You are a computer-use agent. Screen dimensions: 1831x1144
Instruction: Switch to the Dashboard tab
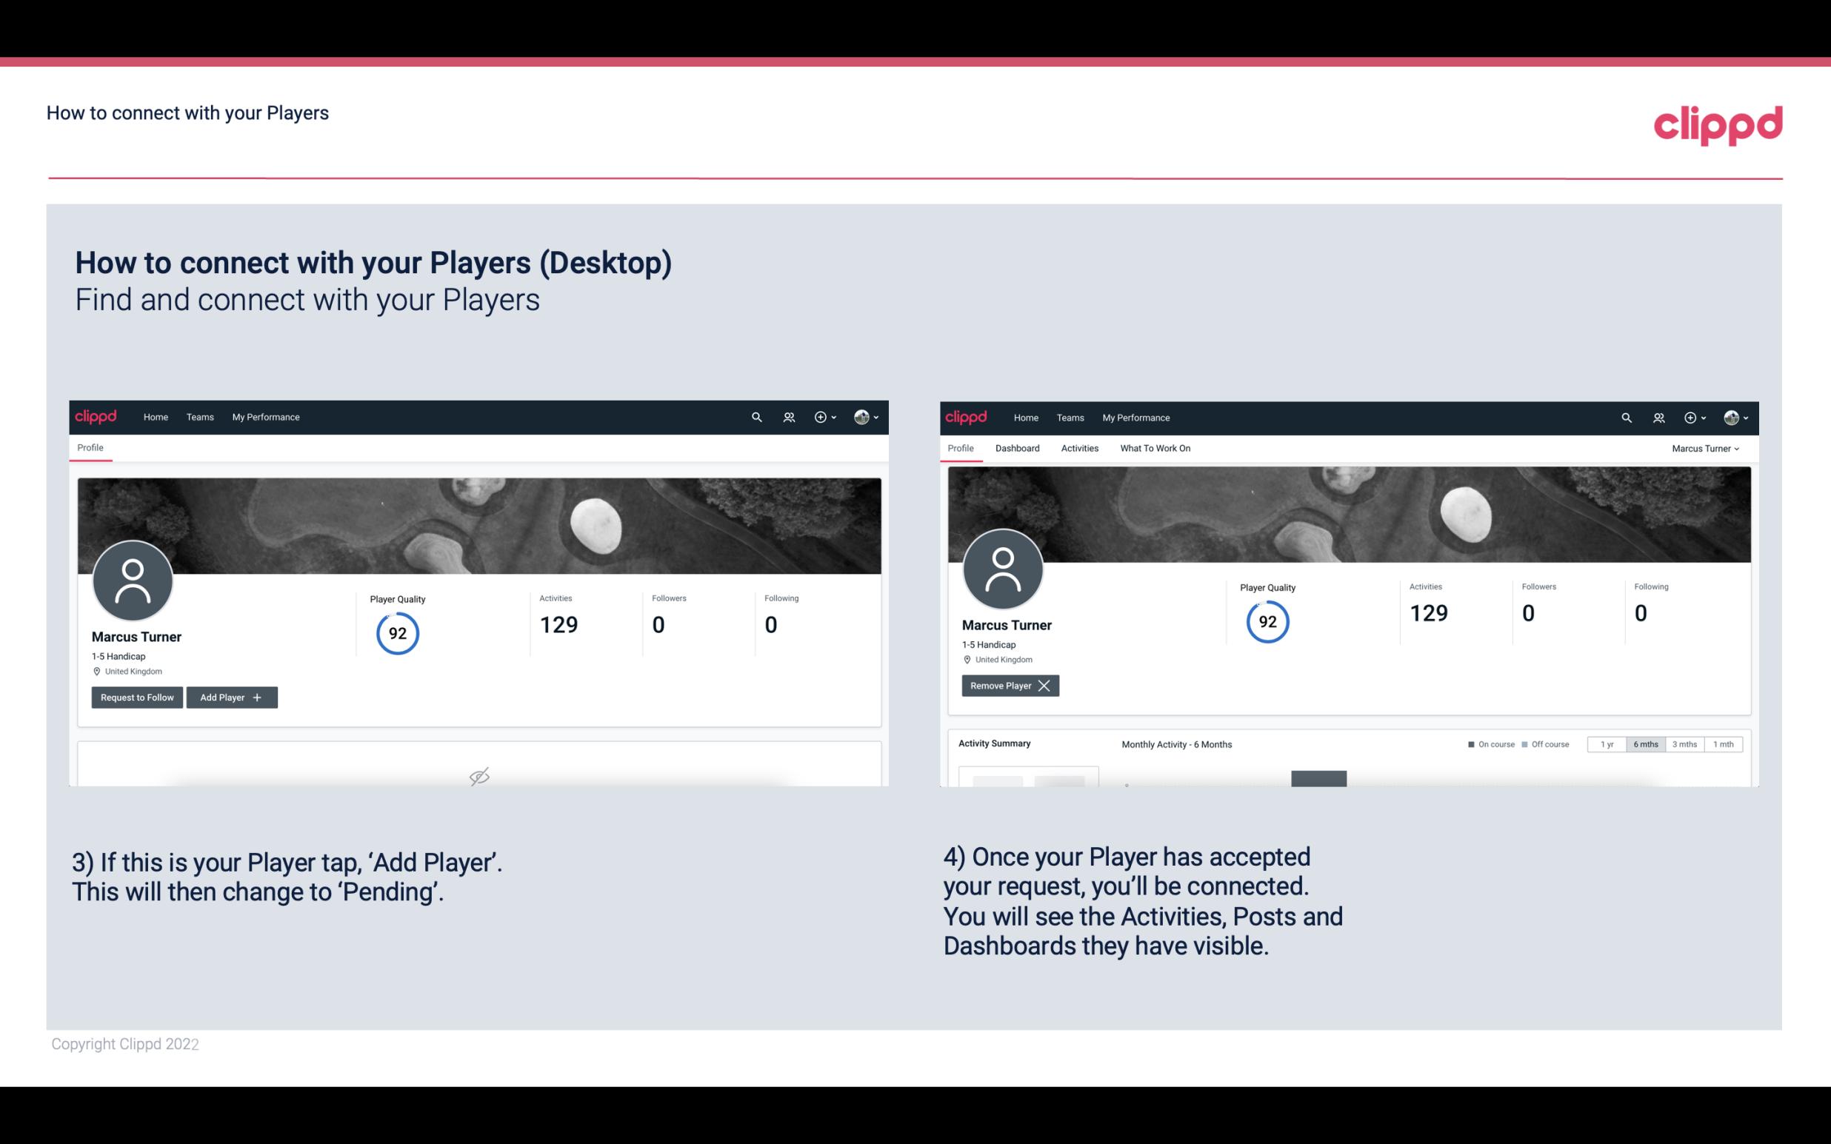1016,448
